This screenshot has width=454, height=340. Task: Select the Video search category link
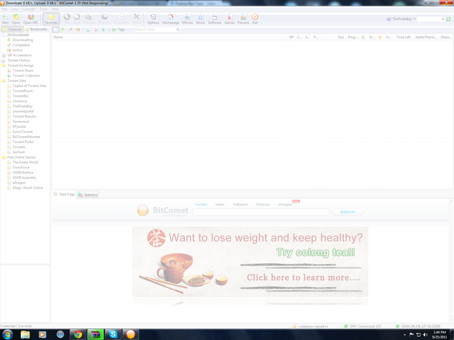220,205
